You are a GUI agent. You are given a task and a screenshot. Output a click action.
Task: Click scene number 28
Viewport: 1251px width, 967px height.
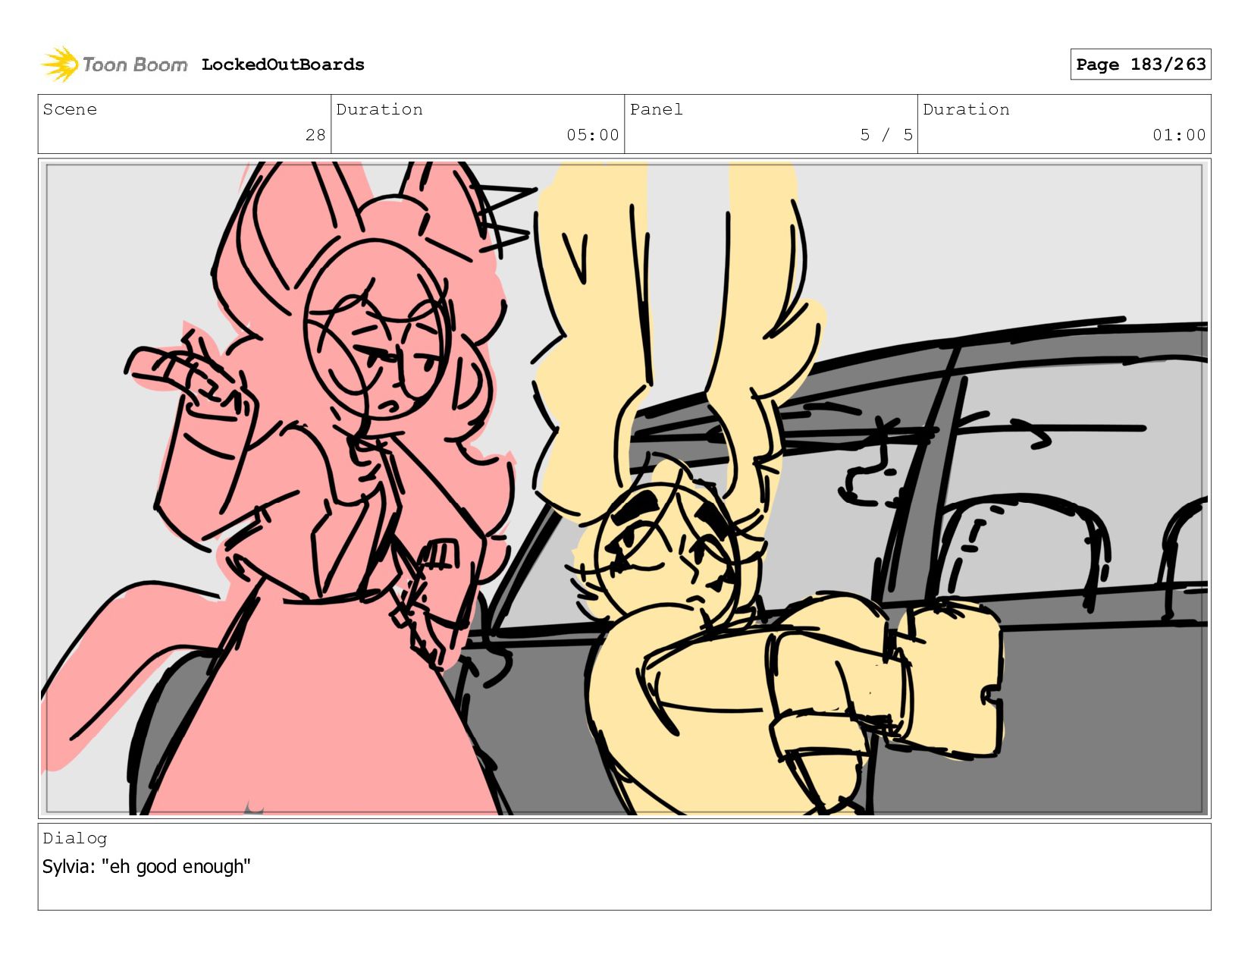click(x=315, y=135)
